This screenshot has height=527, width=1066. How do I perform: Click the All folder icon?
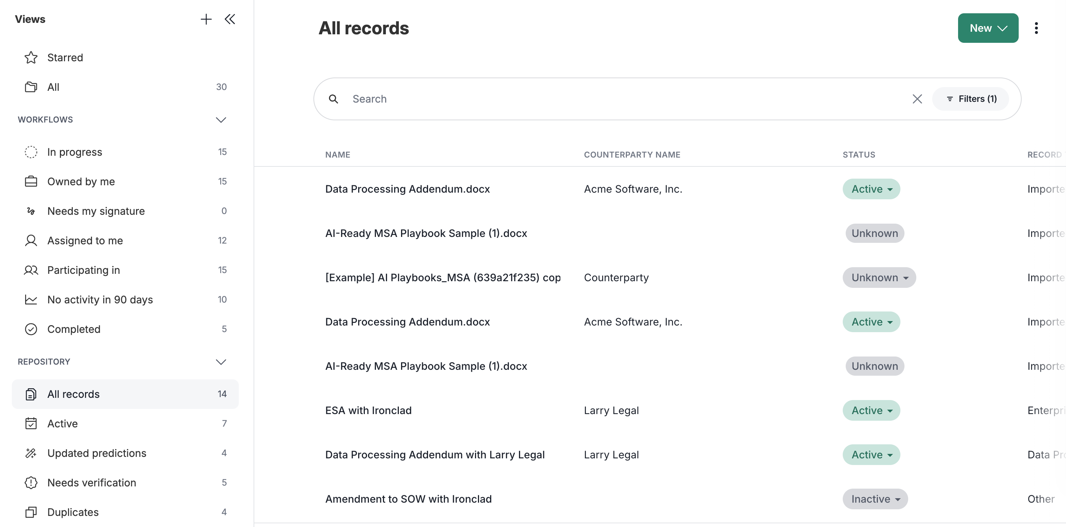tap(31, 87)
